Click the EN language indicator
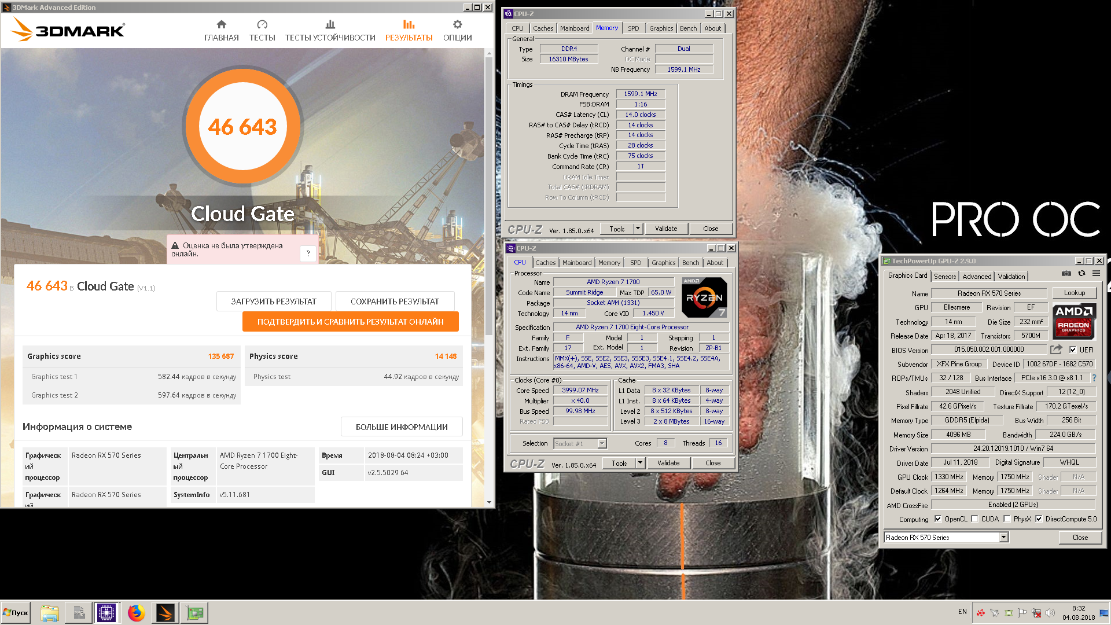Image resolution: width=1111 pixels, height=625 pixels. [x=962, y=612]
